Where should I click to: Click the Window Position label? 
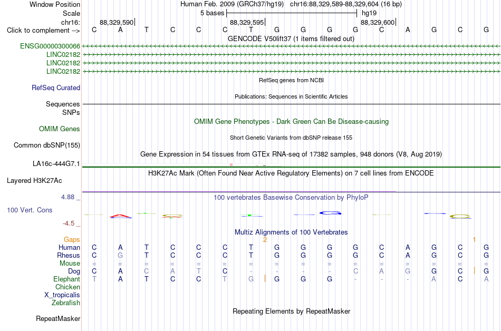pyautogui.click(x=55, y=4)
